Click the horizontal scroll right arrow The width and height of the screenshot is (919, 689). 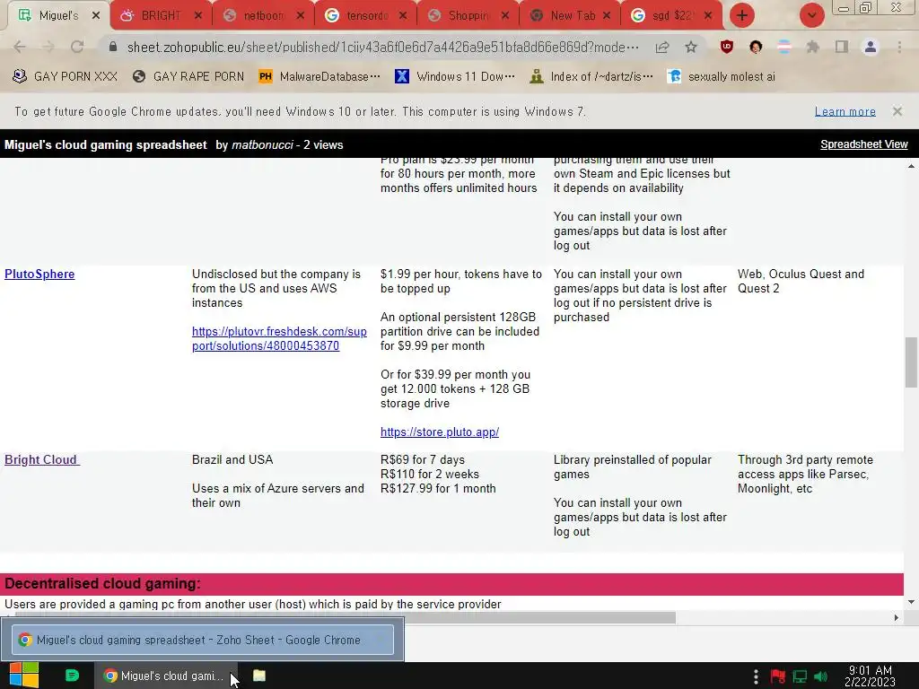point(896,617)
